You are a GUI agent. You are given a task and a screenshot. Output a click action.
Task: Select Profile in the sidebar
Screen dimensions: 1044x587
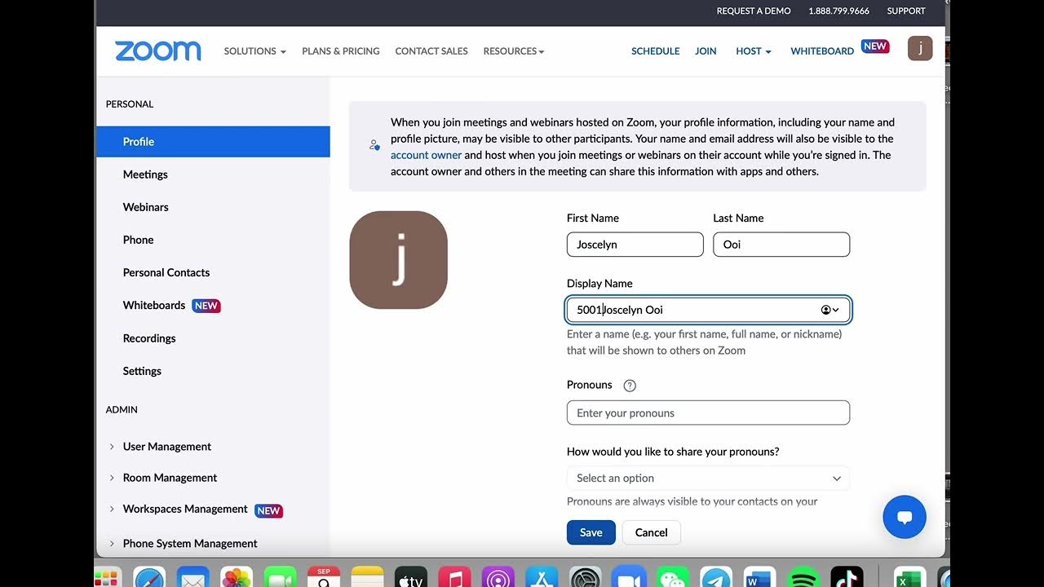coord(213,142)
